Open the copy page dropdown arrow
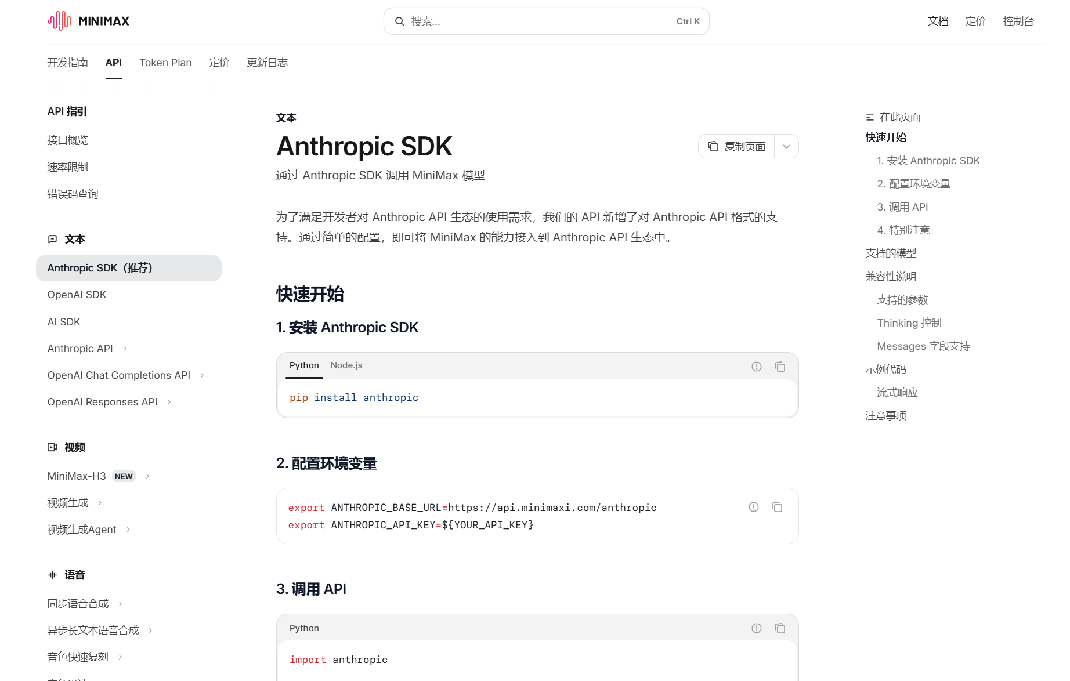 click(x=786, y=146)
